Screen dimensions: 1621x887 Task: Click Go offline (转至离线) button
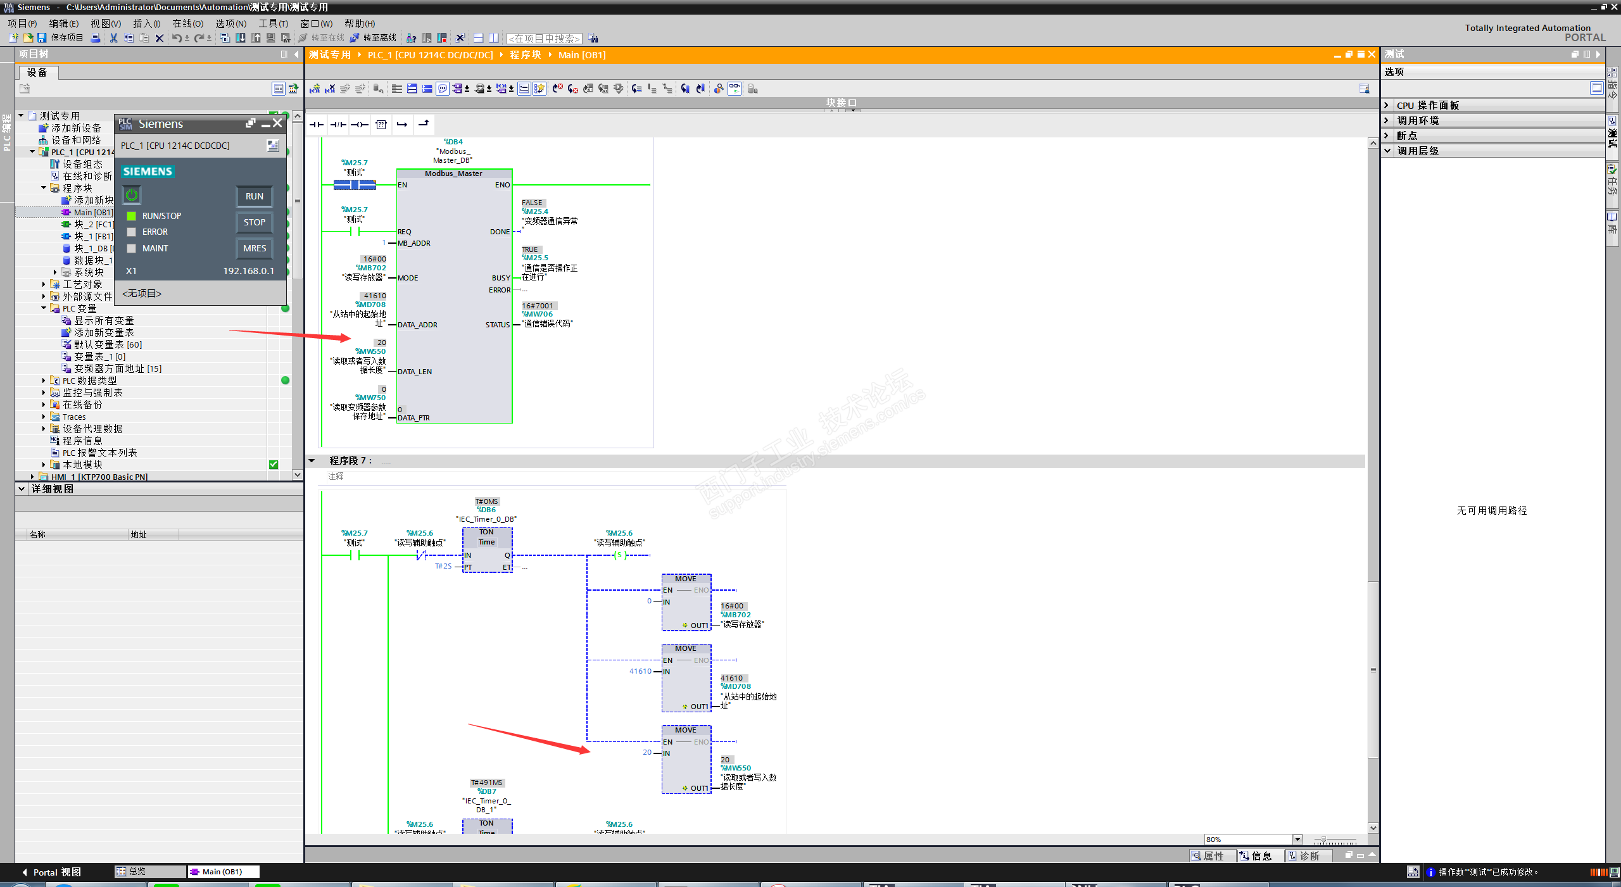[374, 38]
